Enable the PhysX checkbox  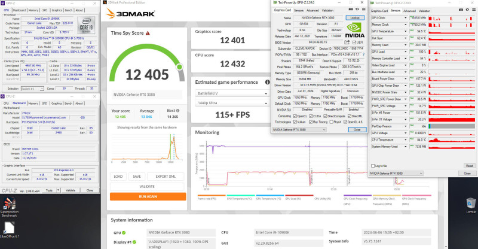tap(332, 122)
